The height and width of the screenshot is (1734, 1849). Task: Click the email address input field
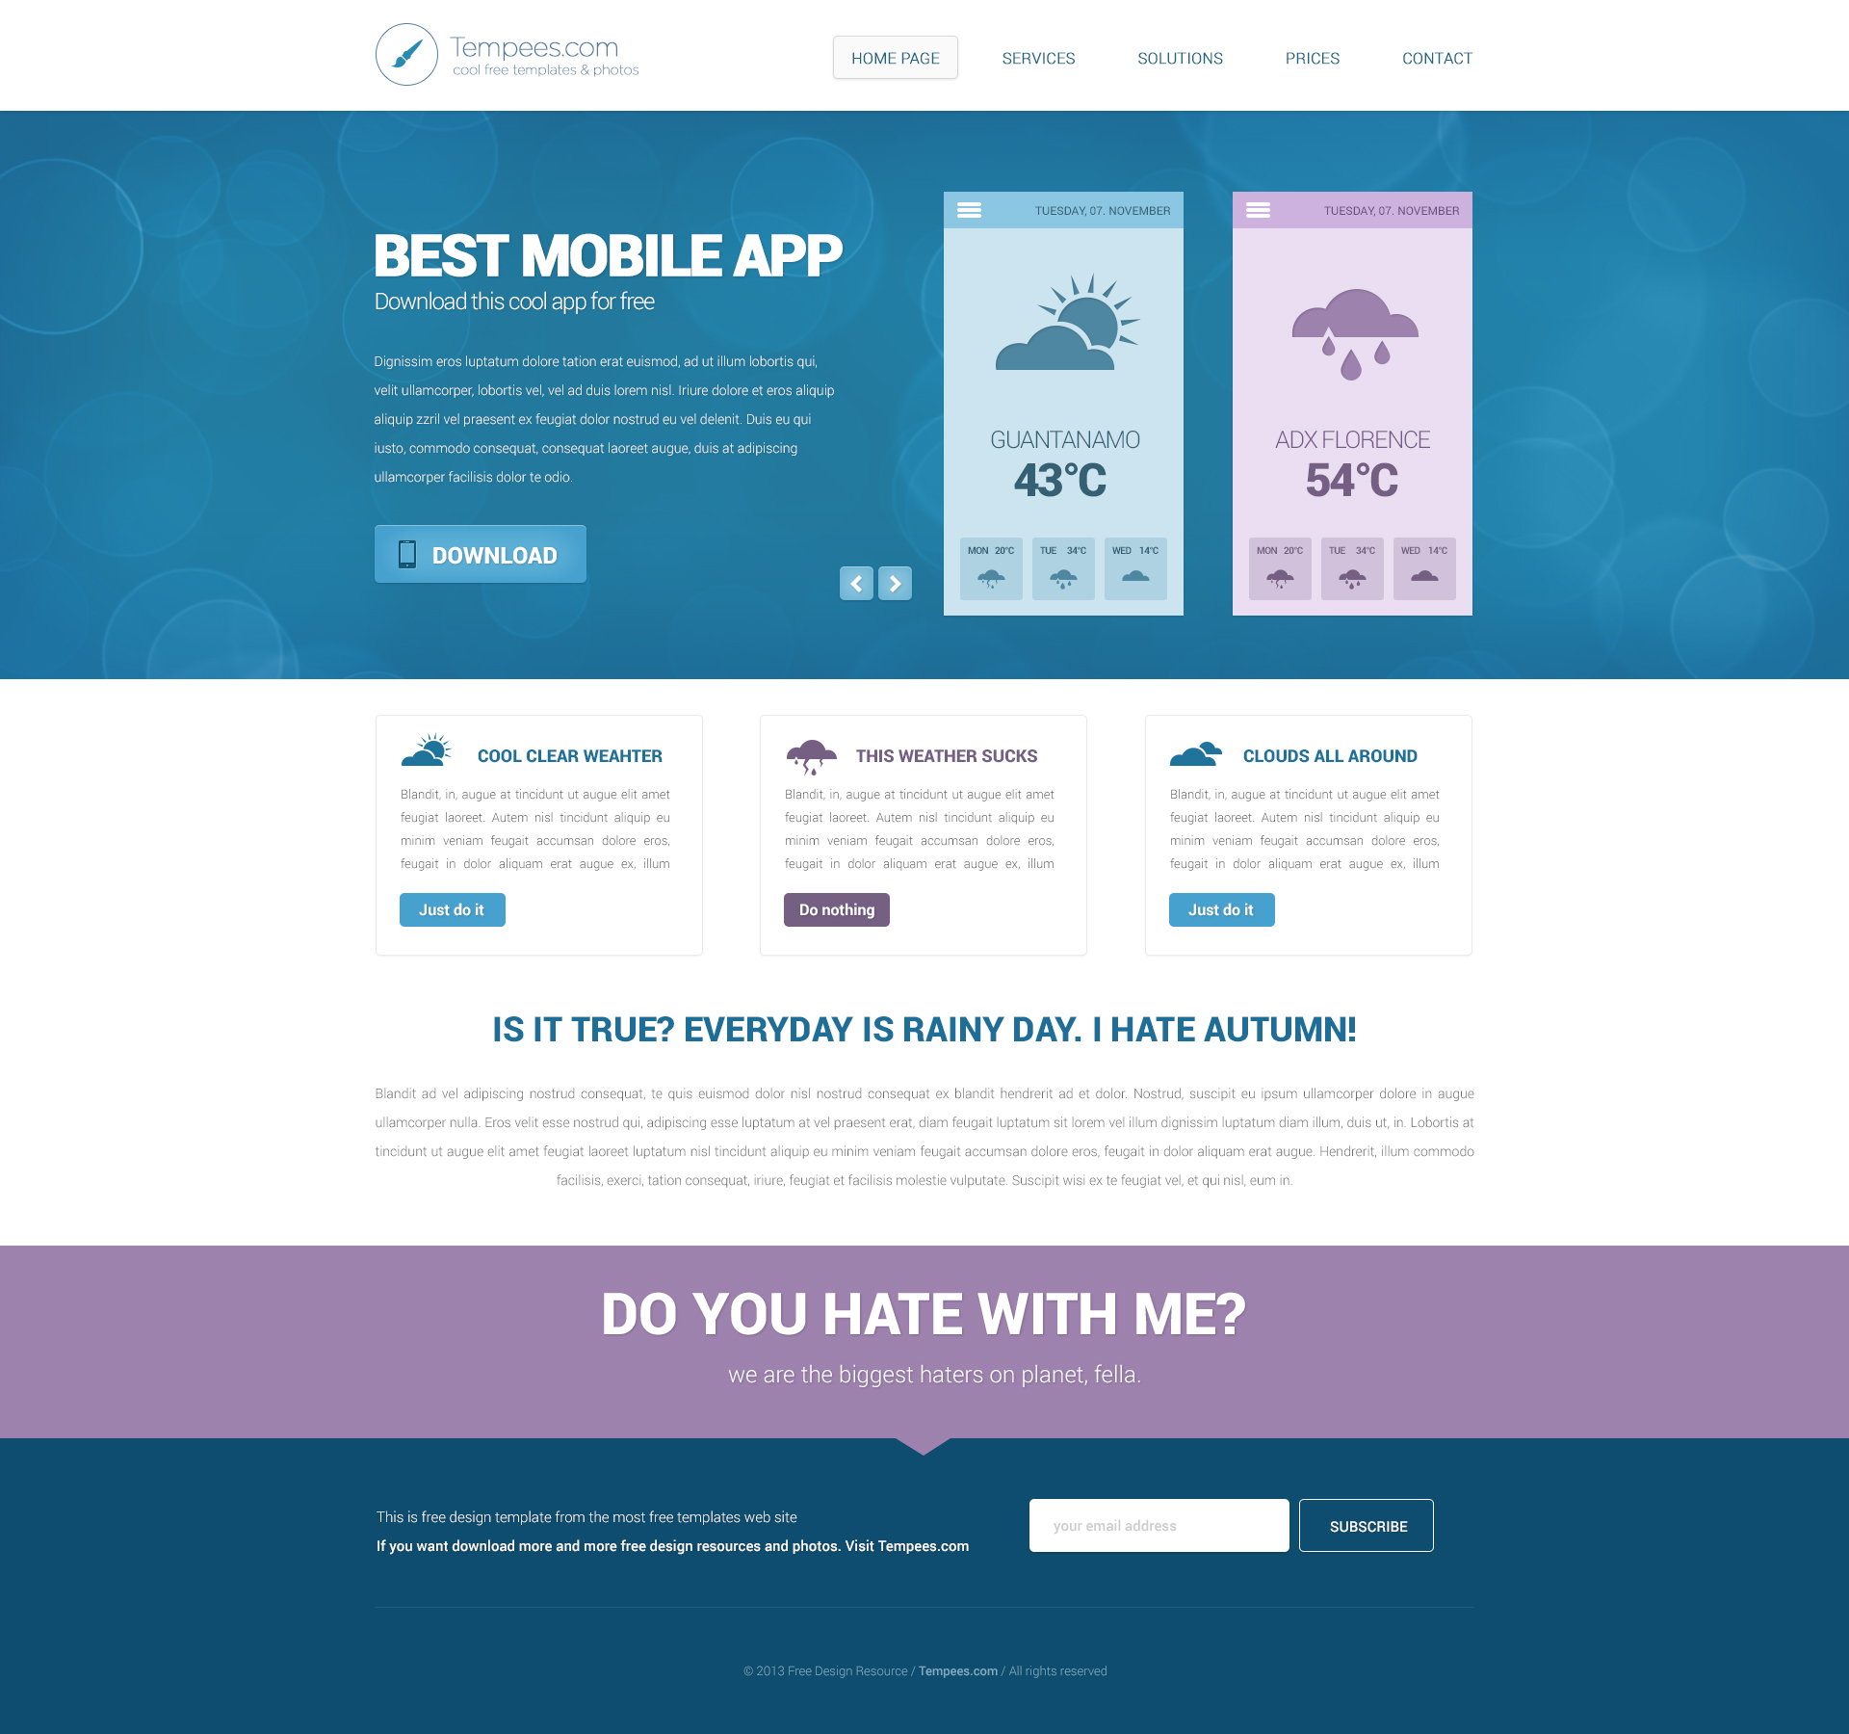click(x=1159, y=1525)
